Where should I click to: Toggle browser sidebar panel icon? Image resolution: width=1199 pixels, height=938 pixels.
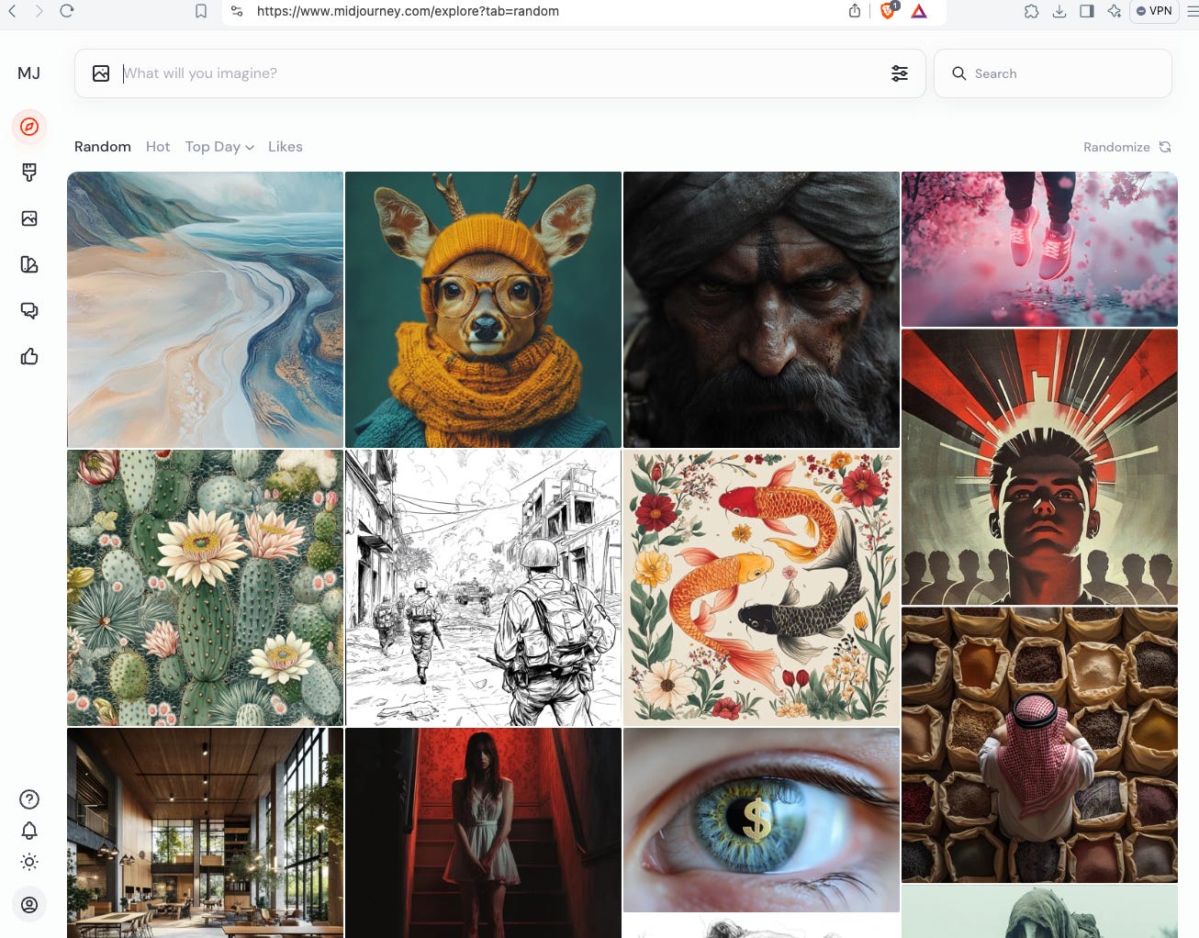1087,11
